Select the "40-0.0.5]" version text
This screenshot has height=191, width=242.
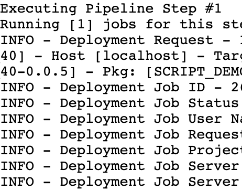point(38,72)
